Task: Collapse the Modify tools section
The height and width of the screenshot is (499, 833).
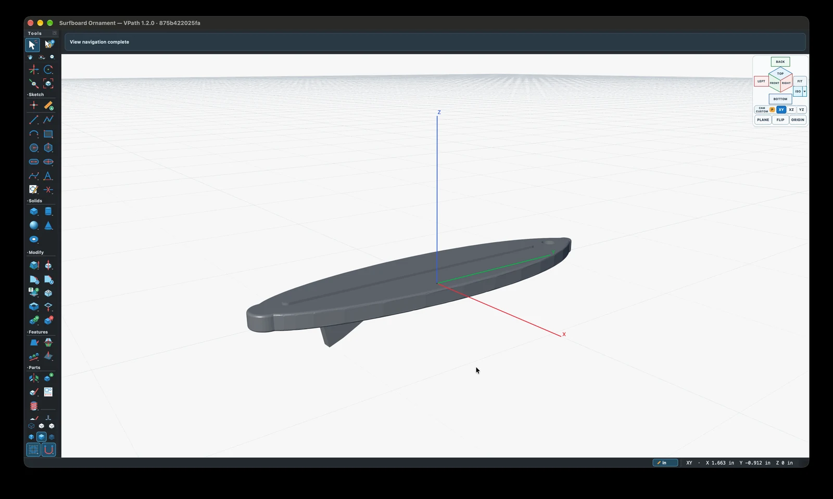Action: [x=36, y=252]
